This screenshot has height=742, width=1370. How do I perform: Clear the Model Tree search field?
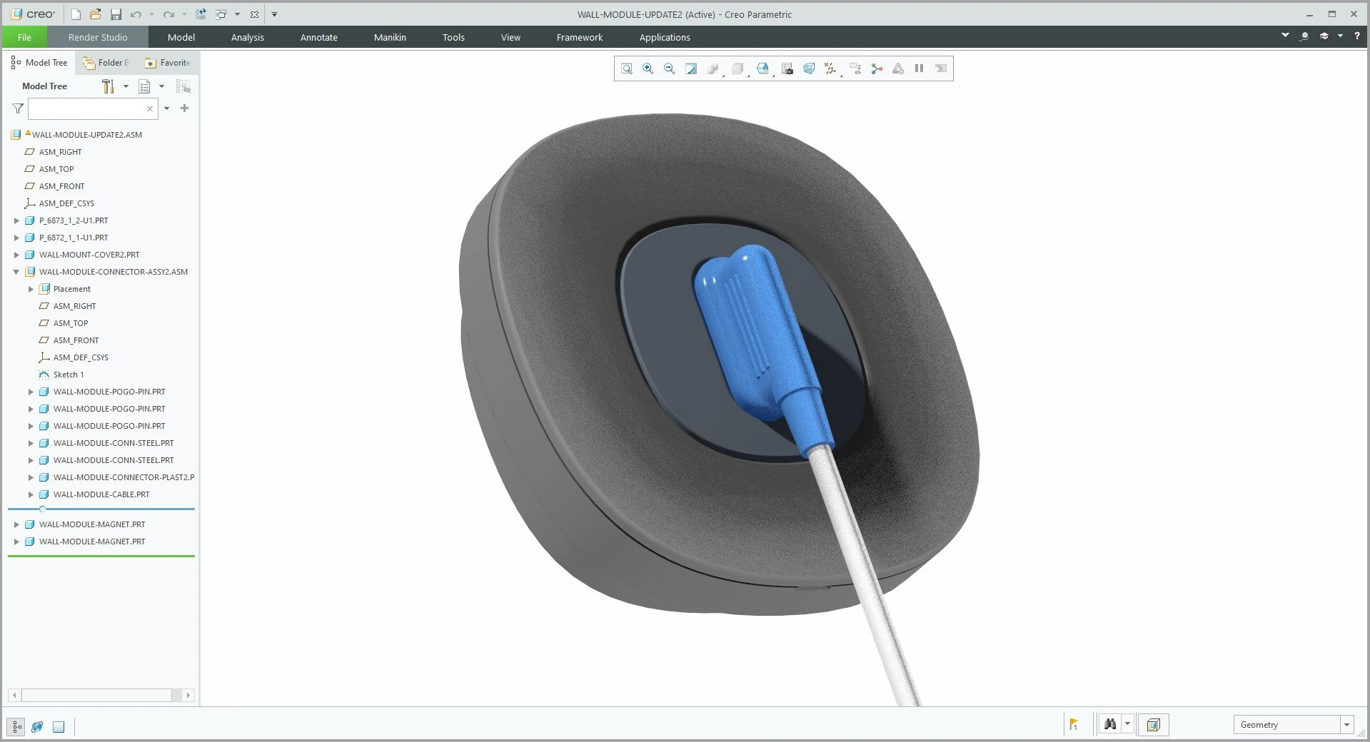click(x=150, y=109)
